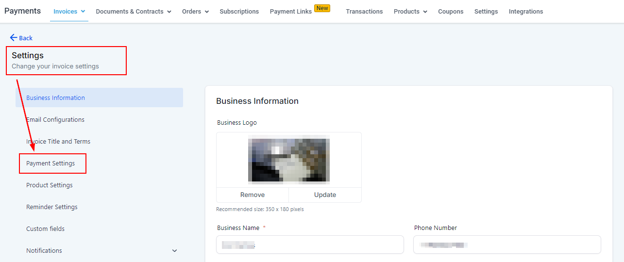Switch to the Transactions tab
The width and height of the screenshot is (624, 262).
click(364, 11)
